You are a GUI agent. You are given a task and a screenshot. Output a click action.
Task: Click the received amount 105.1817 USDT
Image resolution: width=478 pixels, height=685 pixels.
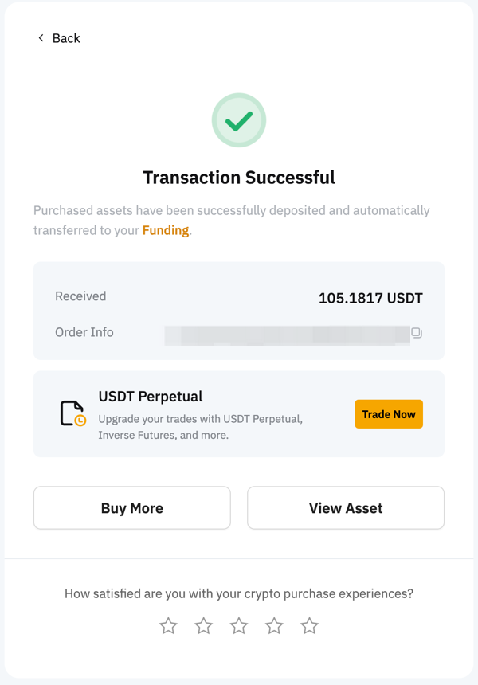tap(370, 299)
